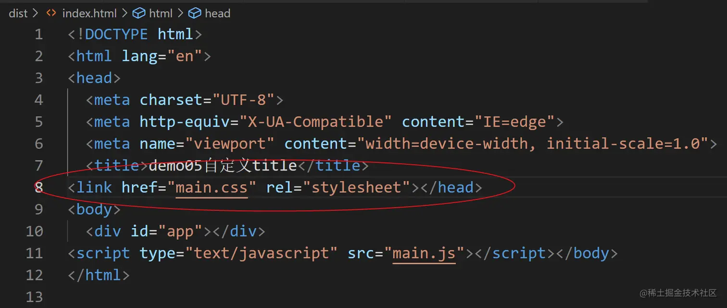Click the closing </head> tag on line 8
This screenshot has width=727, height=308.
451,187
